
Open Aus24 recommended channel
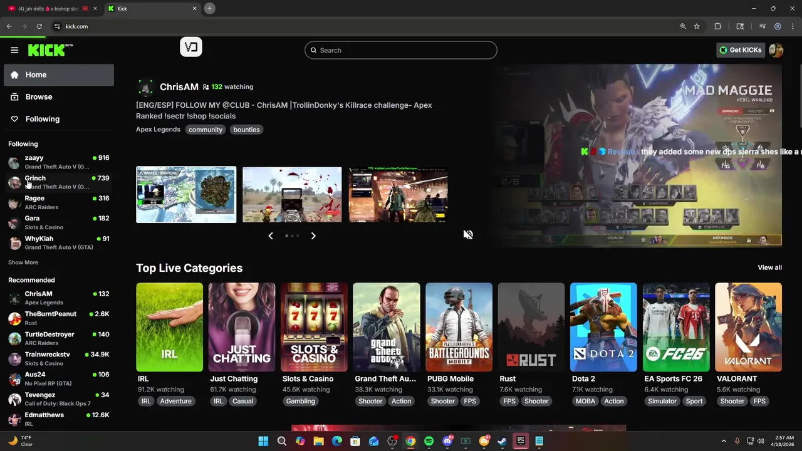click(59, 378)
